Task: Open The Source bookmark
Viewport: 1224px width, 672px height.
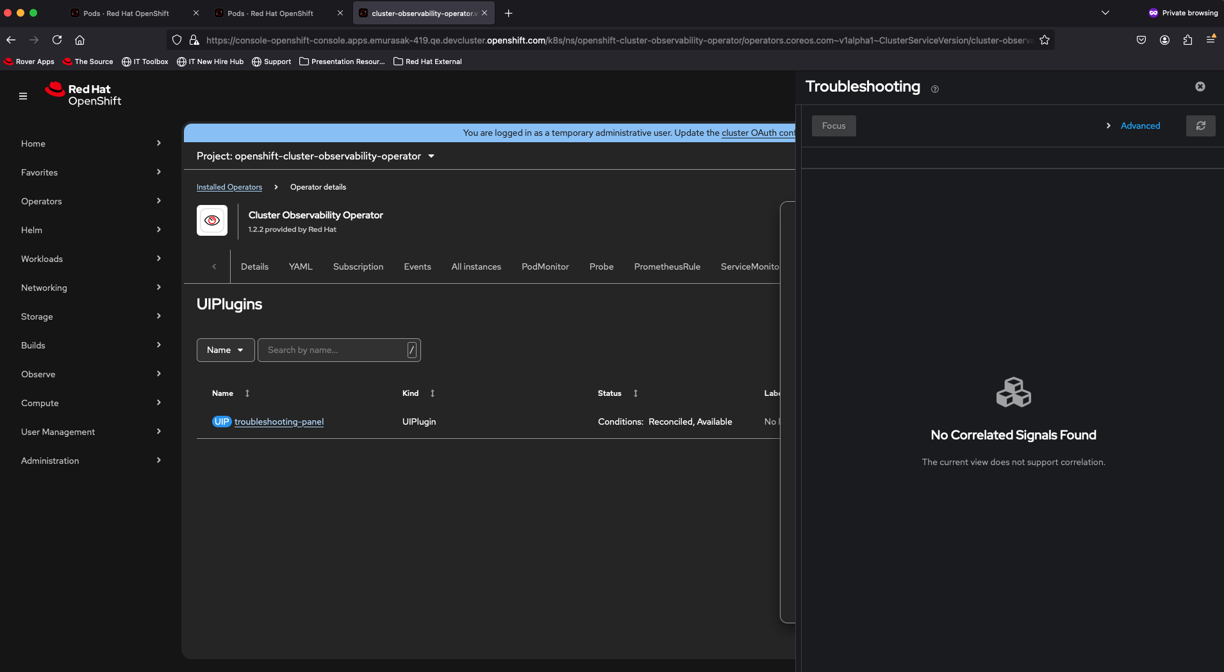Action: point(88,61)
